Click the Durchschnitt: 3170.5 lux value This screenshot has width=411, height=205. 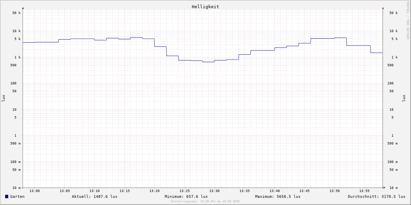[x=376, y=196]
